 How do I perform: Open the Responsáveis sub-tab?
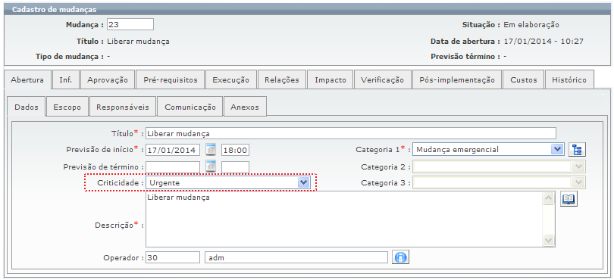(123, 107)
